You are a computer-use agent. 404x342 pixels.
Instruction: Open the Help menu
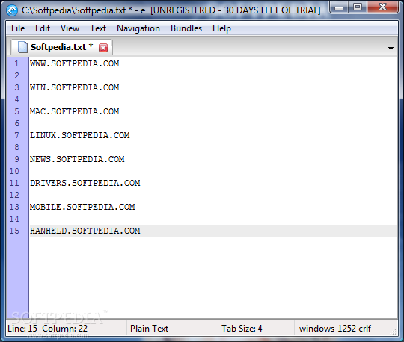(221, 28)
